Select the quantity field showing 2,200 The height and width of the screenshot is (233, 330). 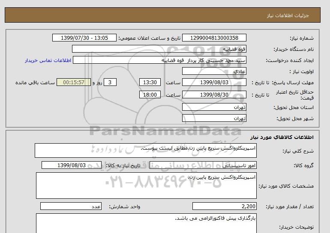[224, 206]
